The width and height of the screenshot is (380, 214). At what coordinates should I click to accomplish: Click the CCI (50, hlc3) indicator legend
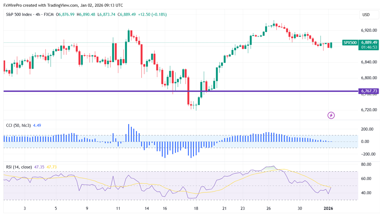[x=18, y=125]
